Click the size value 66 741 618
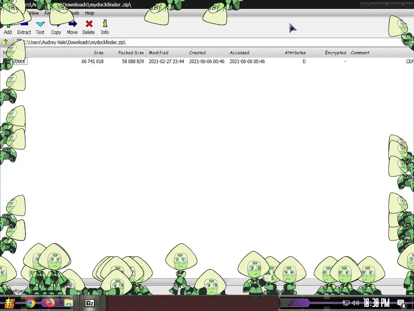This screenshot has height=311, width=414. pos(93,62)
